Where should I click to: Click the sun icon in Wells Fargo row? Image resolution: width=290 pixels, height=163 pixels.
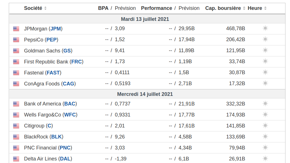pos(265,114)
